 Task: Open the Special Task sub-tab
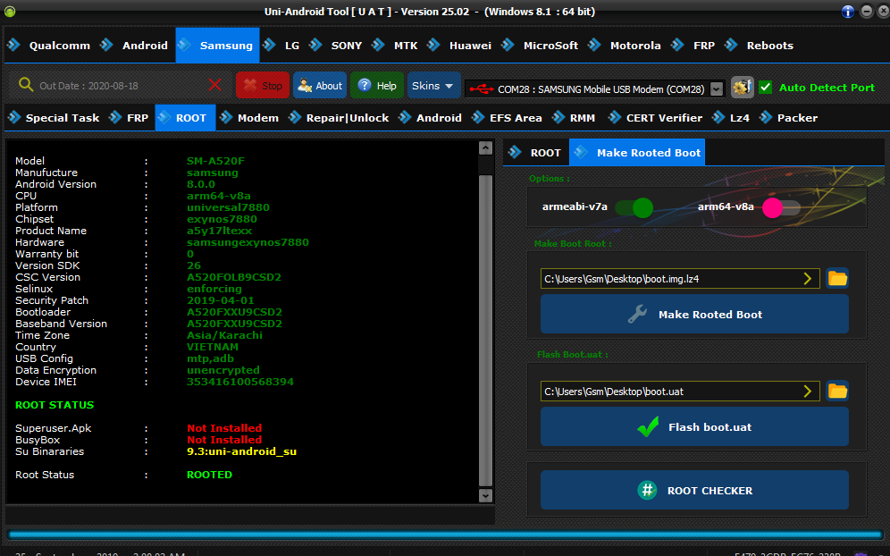pos(54,118)
